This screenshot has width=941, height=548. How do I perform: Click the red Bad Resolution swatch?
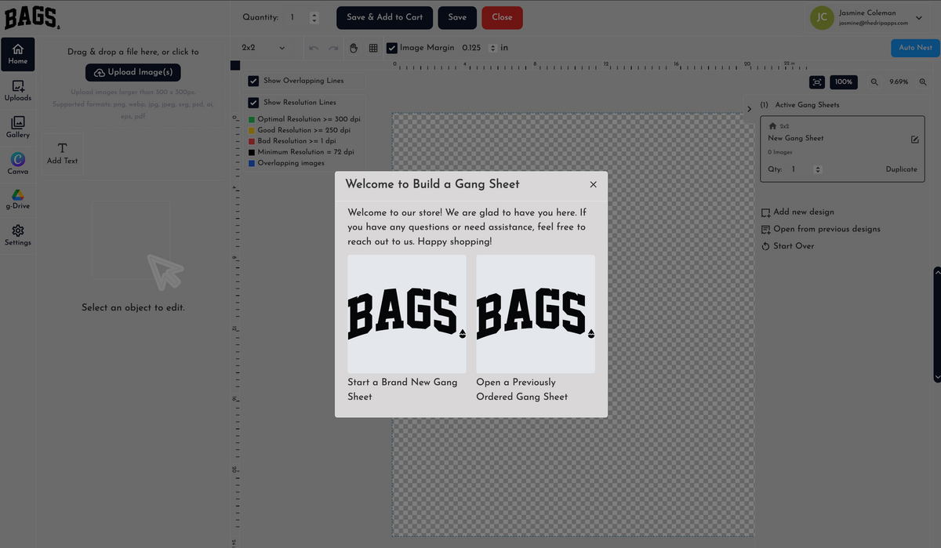click(252, 142)
